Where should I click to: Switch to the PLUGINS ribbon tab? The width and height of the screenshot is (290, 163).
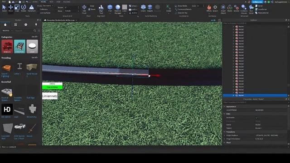coord(67,2)
